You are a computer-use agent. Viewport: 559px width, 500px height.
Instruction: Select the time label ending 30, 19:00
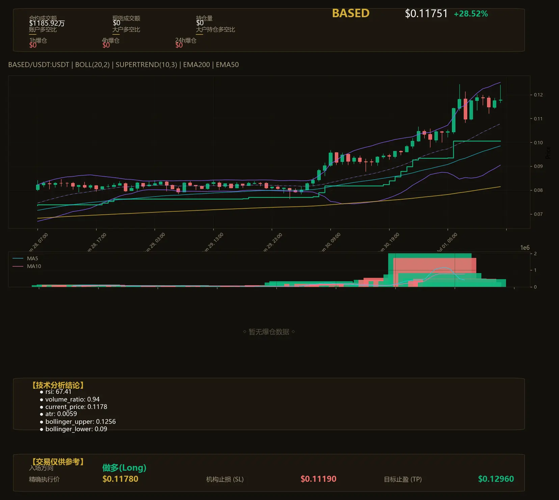[389, 242]
